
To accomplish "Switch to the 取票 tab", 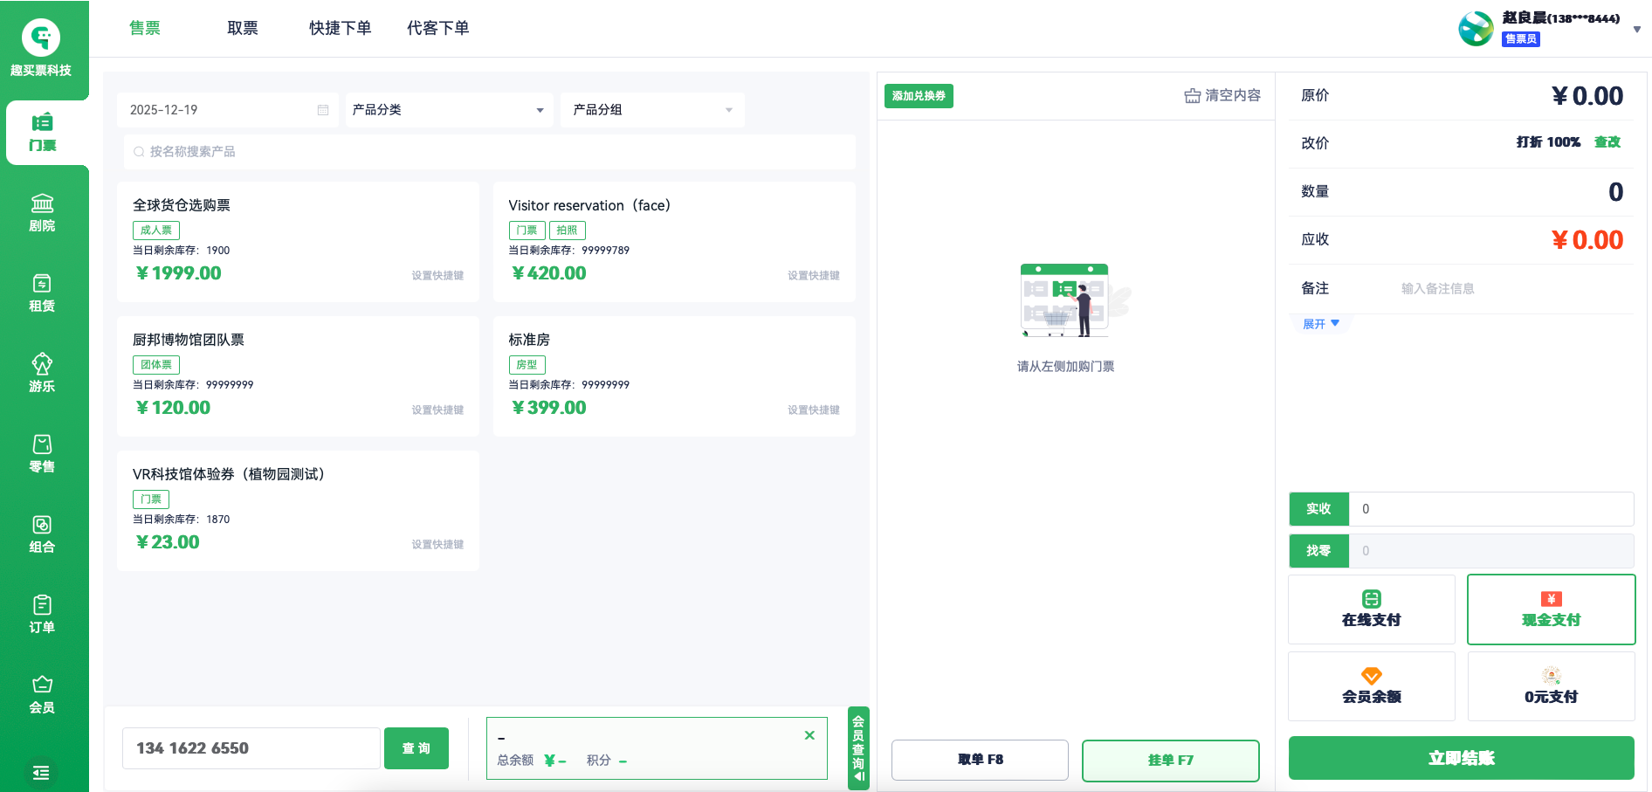I will point(242,28).
